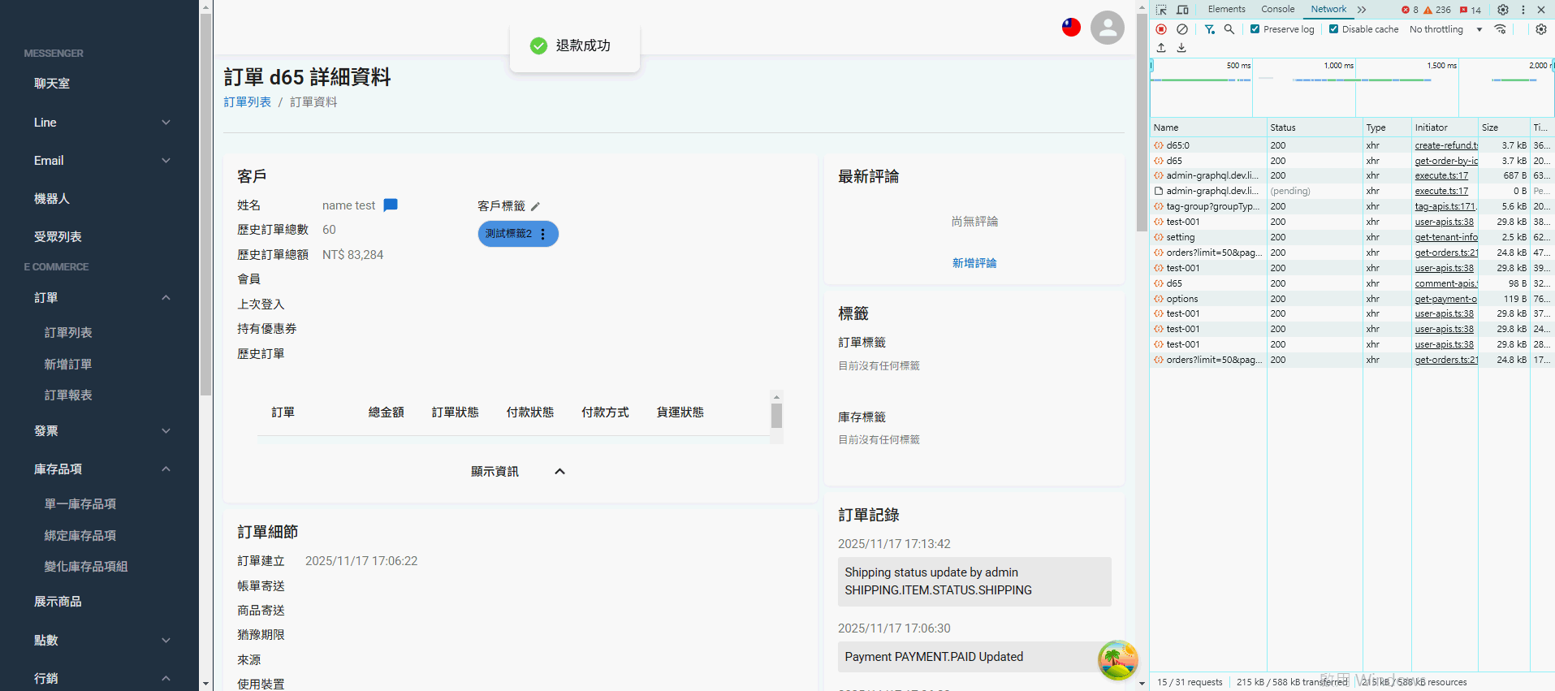This screenshot has height=691, width=1555.
Task: Click the warning count 236 indicator
Action: point(1437,10)
